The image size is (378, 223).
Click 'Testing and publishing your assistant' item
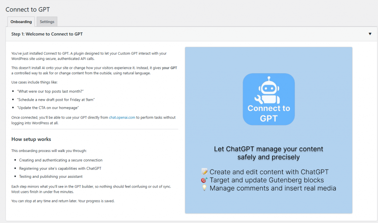click(x=51, y=176)
